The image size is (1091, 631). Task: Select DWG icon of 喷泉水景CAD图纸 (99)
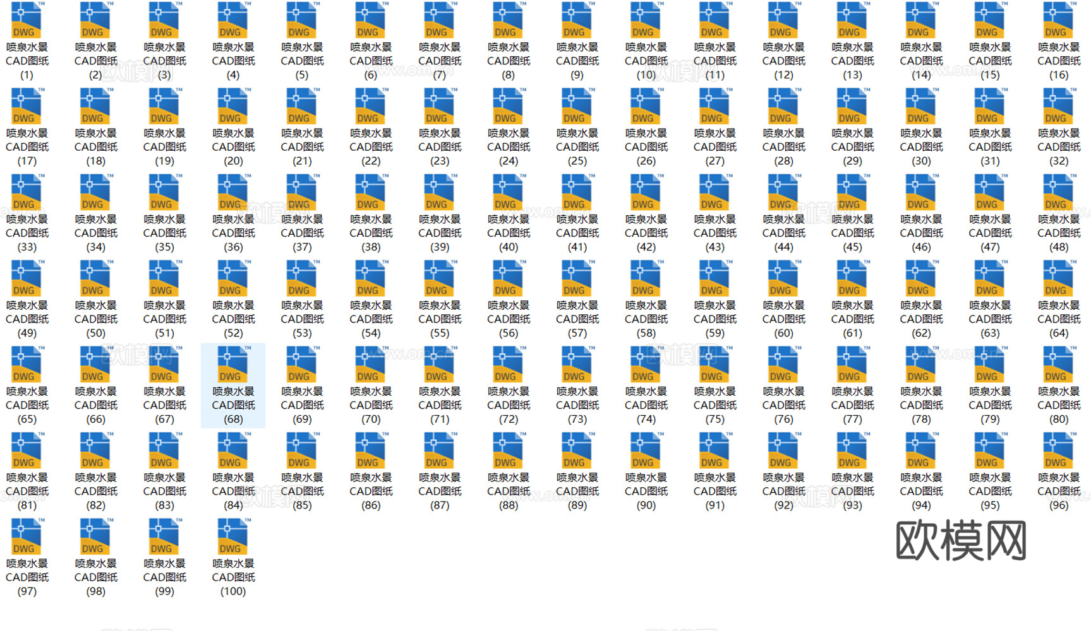[x=164, y=537]
